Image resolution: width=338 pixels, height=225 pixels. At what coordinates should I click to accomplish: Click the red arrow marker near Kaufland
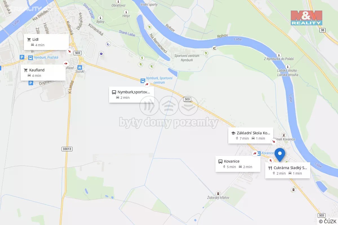(66, 63)
